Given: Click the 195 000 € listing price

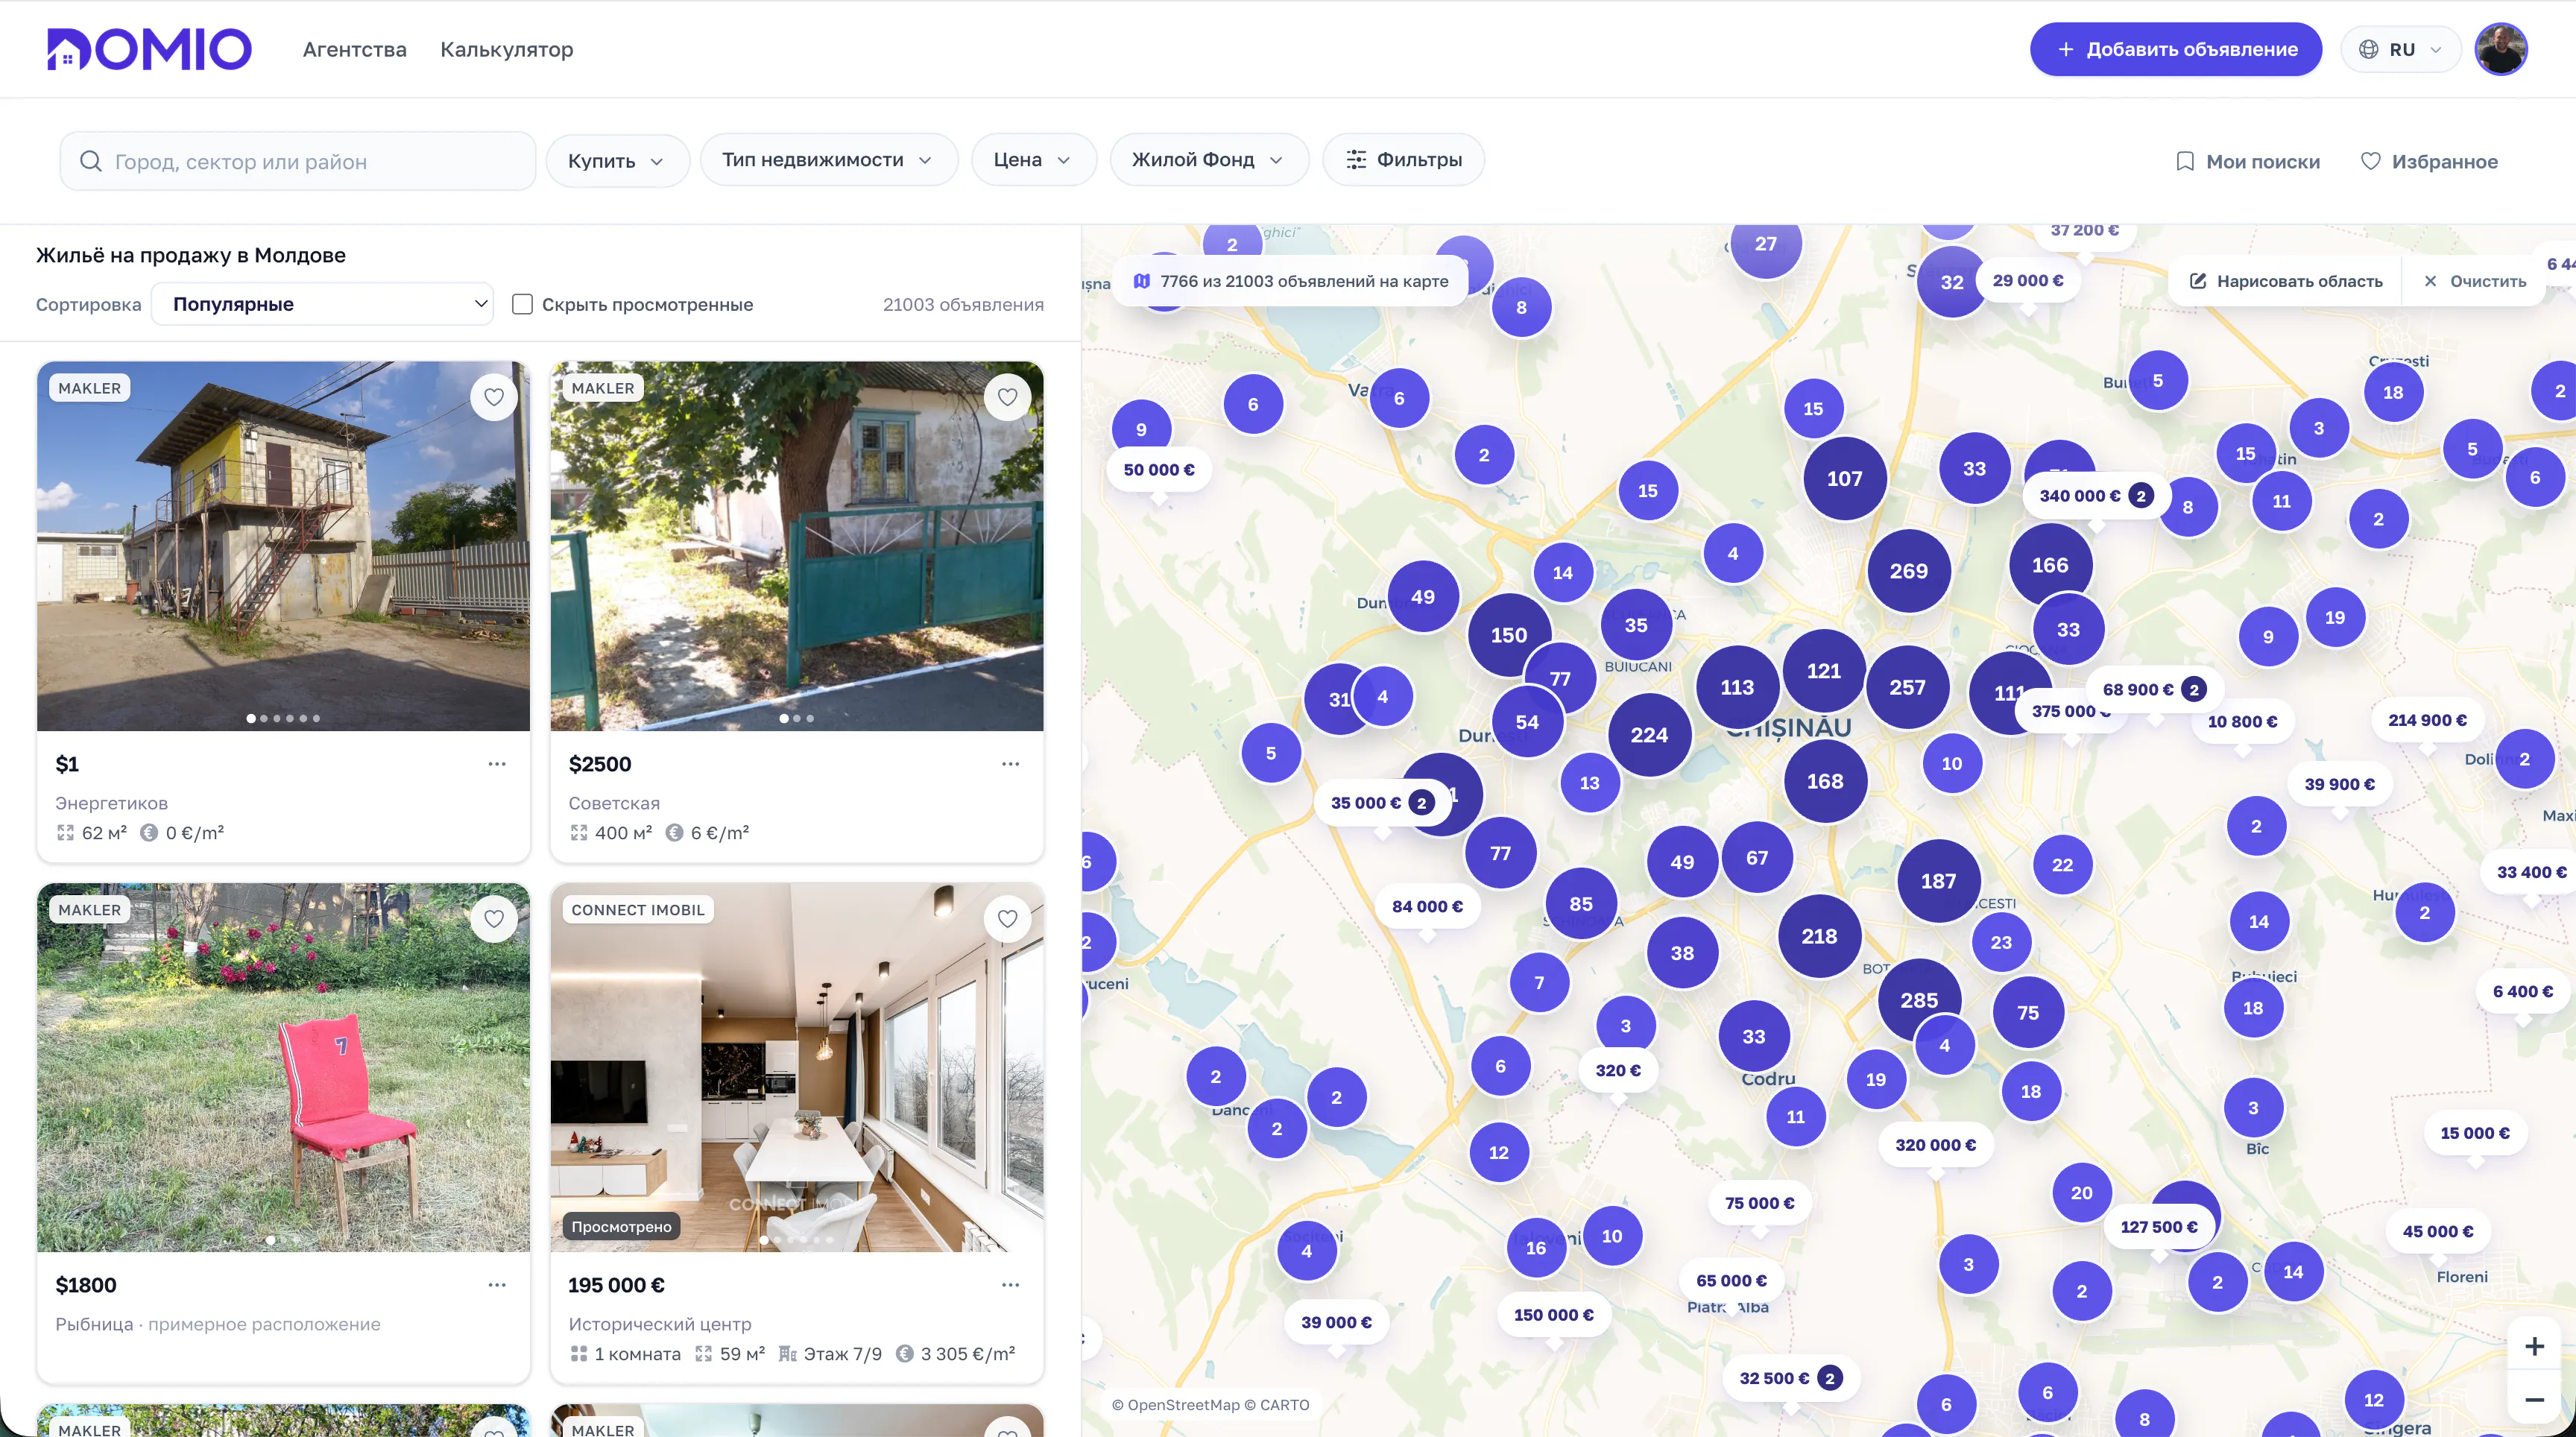Looking at the screenshot, I should (616, 1285).
